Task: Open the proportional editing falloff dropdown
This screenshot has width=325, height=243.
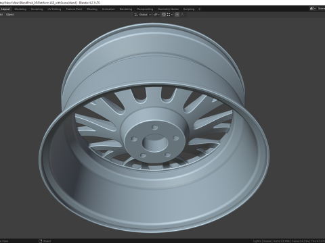Action: tap(183, 15)
